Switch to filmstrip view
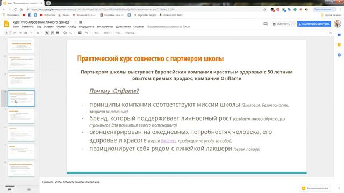The image size is (344, 193). coord(10,189)
